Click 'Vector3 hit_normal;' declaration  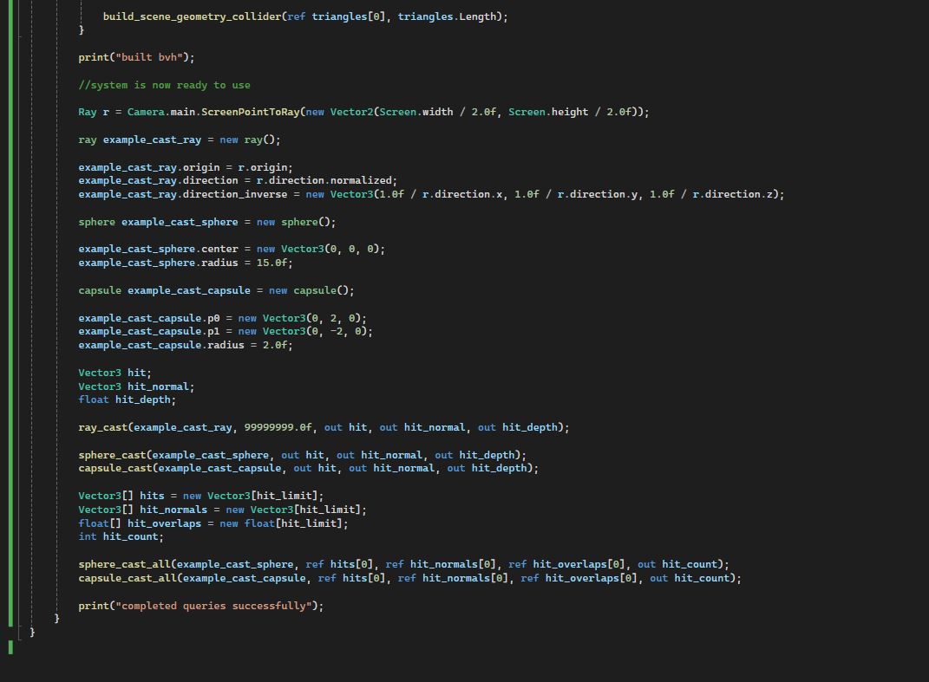click(x=136, y=386)
